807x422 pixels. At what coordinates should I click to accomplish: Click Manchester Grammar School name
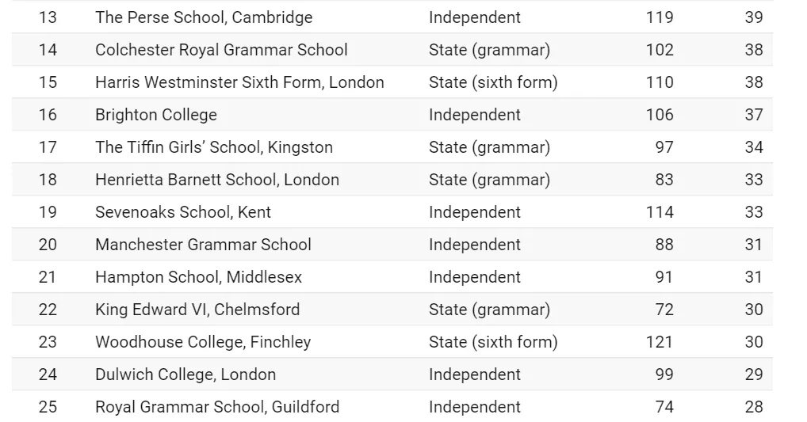coord(203,244)
